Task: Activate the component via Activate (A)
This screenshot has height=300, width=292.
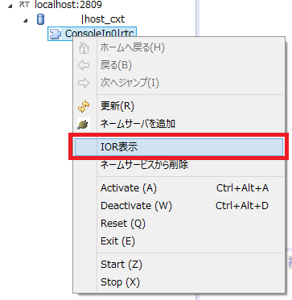Action: [x=179, y=188]
